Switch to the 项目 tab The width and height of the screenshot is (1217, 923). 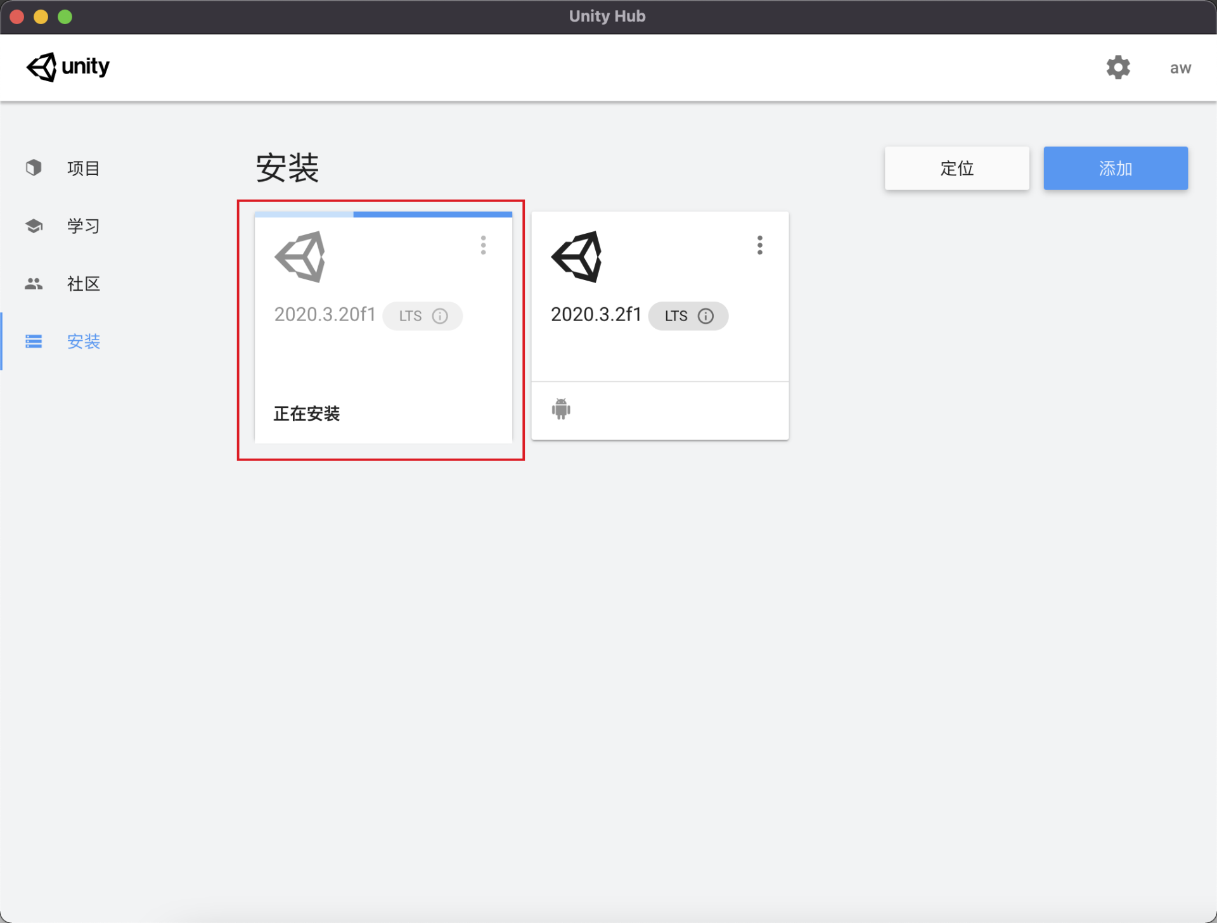pos(83,169)
